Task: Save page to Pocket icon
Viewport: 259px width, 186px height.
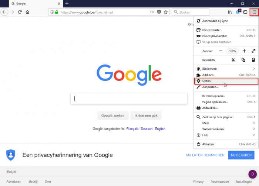Action: 159,12
